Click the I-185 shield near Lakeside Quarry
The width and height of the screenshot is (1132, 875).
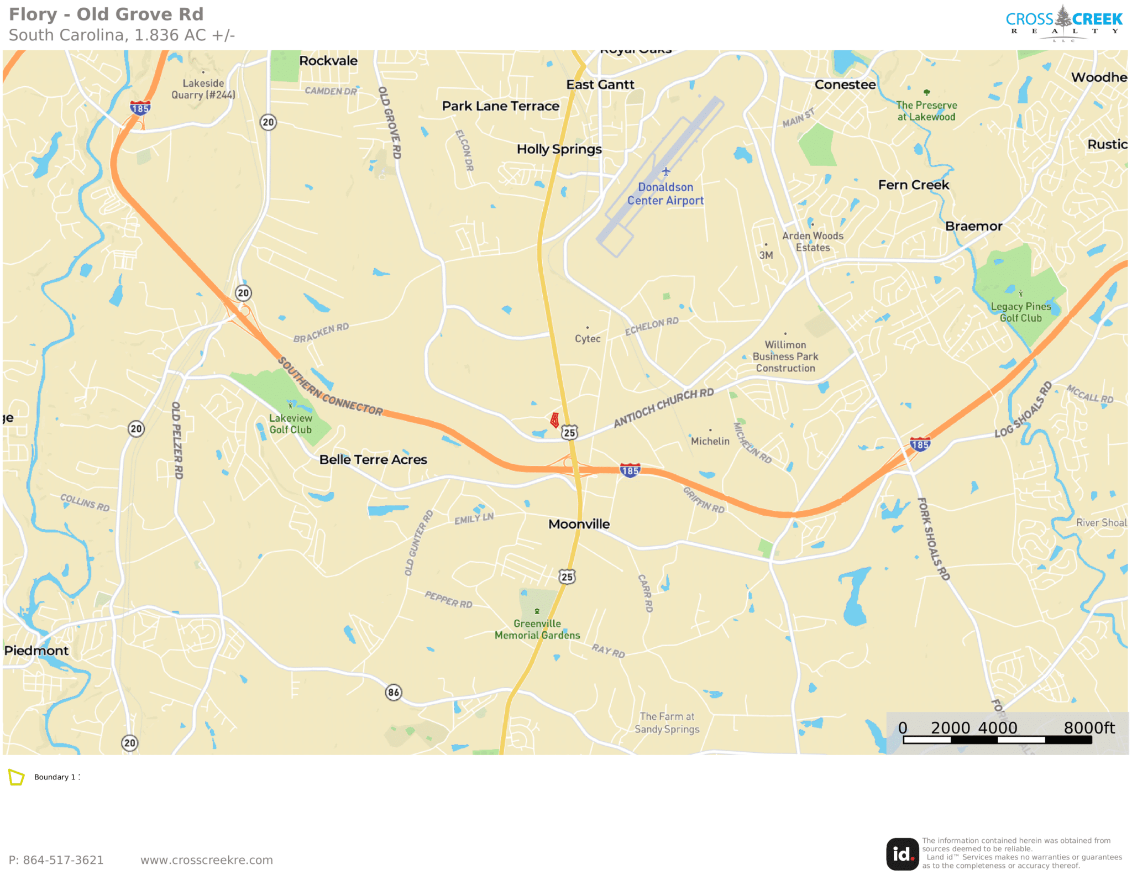click(x=140, y=108)
